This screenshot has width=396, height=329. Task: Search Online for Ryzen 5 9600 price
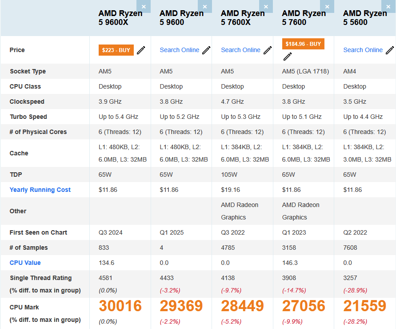tap(179, 50)
